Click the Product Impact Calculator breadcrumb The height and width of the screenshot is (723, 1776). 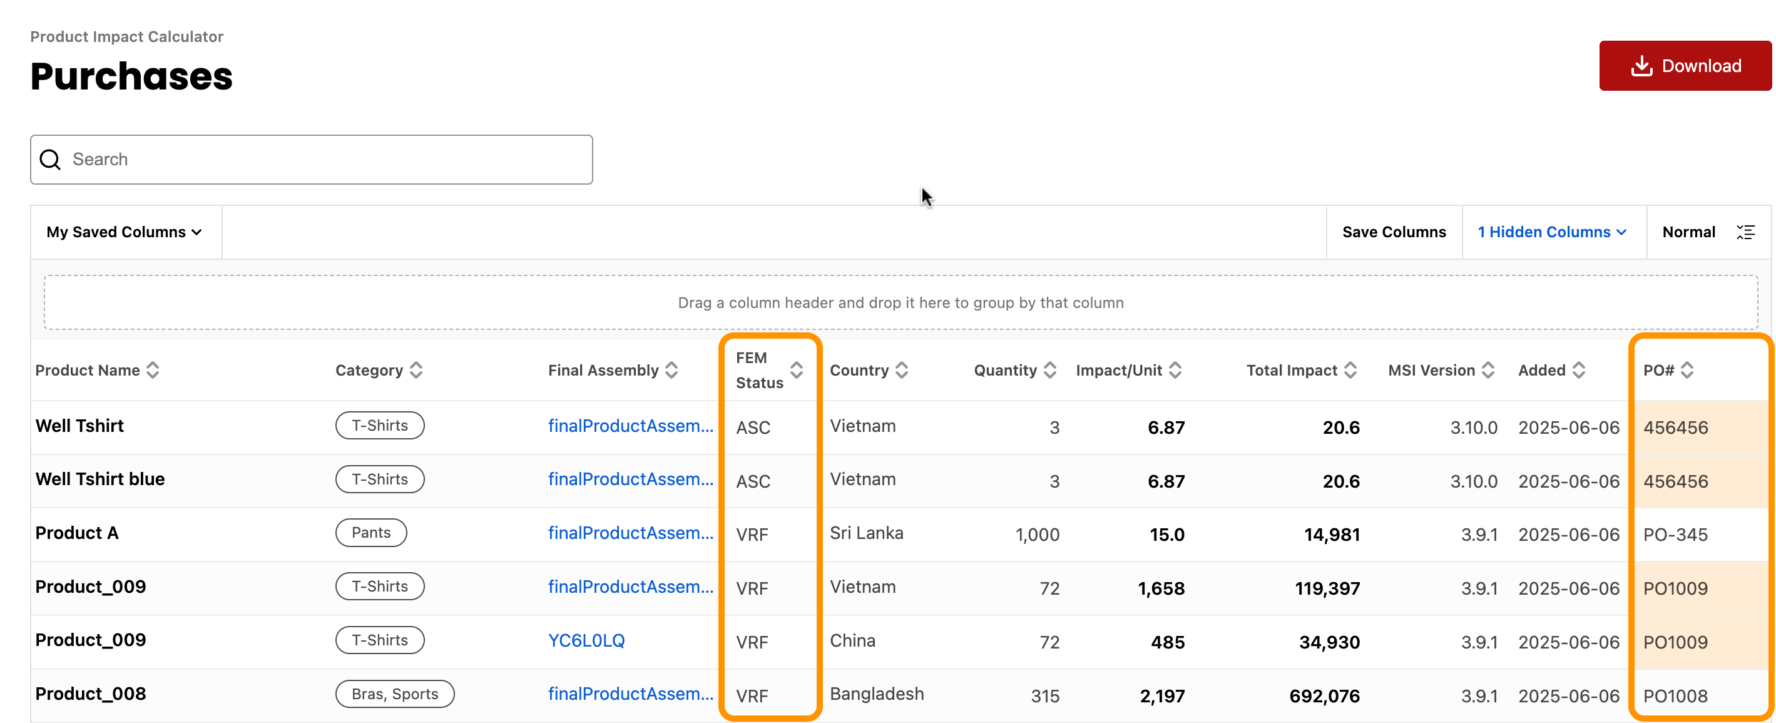pyautogui.click(x=127, y=36)
